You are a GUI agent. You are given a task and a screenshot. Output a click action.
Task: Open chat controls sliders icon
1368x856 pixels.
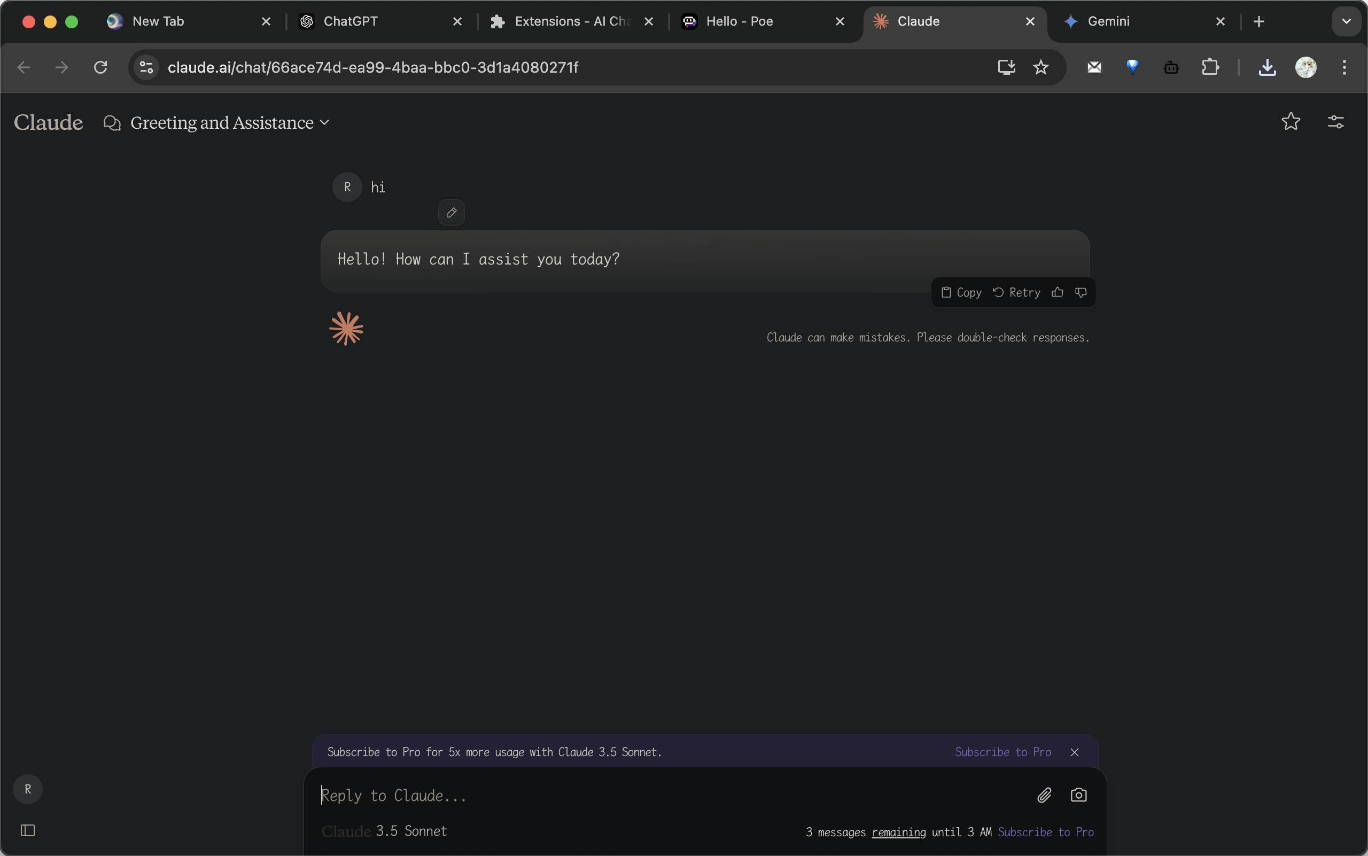click(x=1336, y=122)
